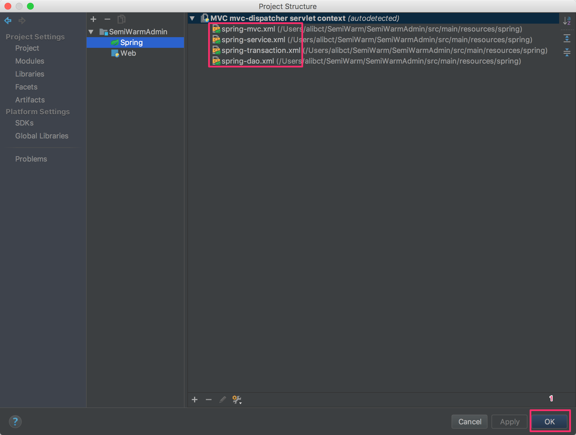Click the spring-dao.xml file icon
Viewport: 576px width, 435px height.
tap(216, 61)
